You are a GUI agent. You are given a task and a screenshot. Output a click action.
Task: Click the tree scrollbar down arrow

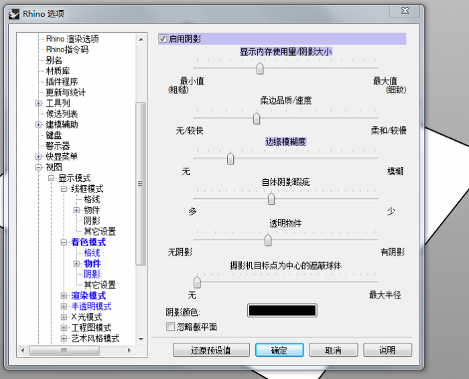[141, 339]
